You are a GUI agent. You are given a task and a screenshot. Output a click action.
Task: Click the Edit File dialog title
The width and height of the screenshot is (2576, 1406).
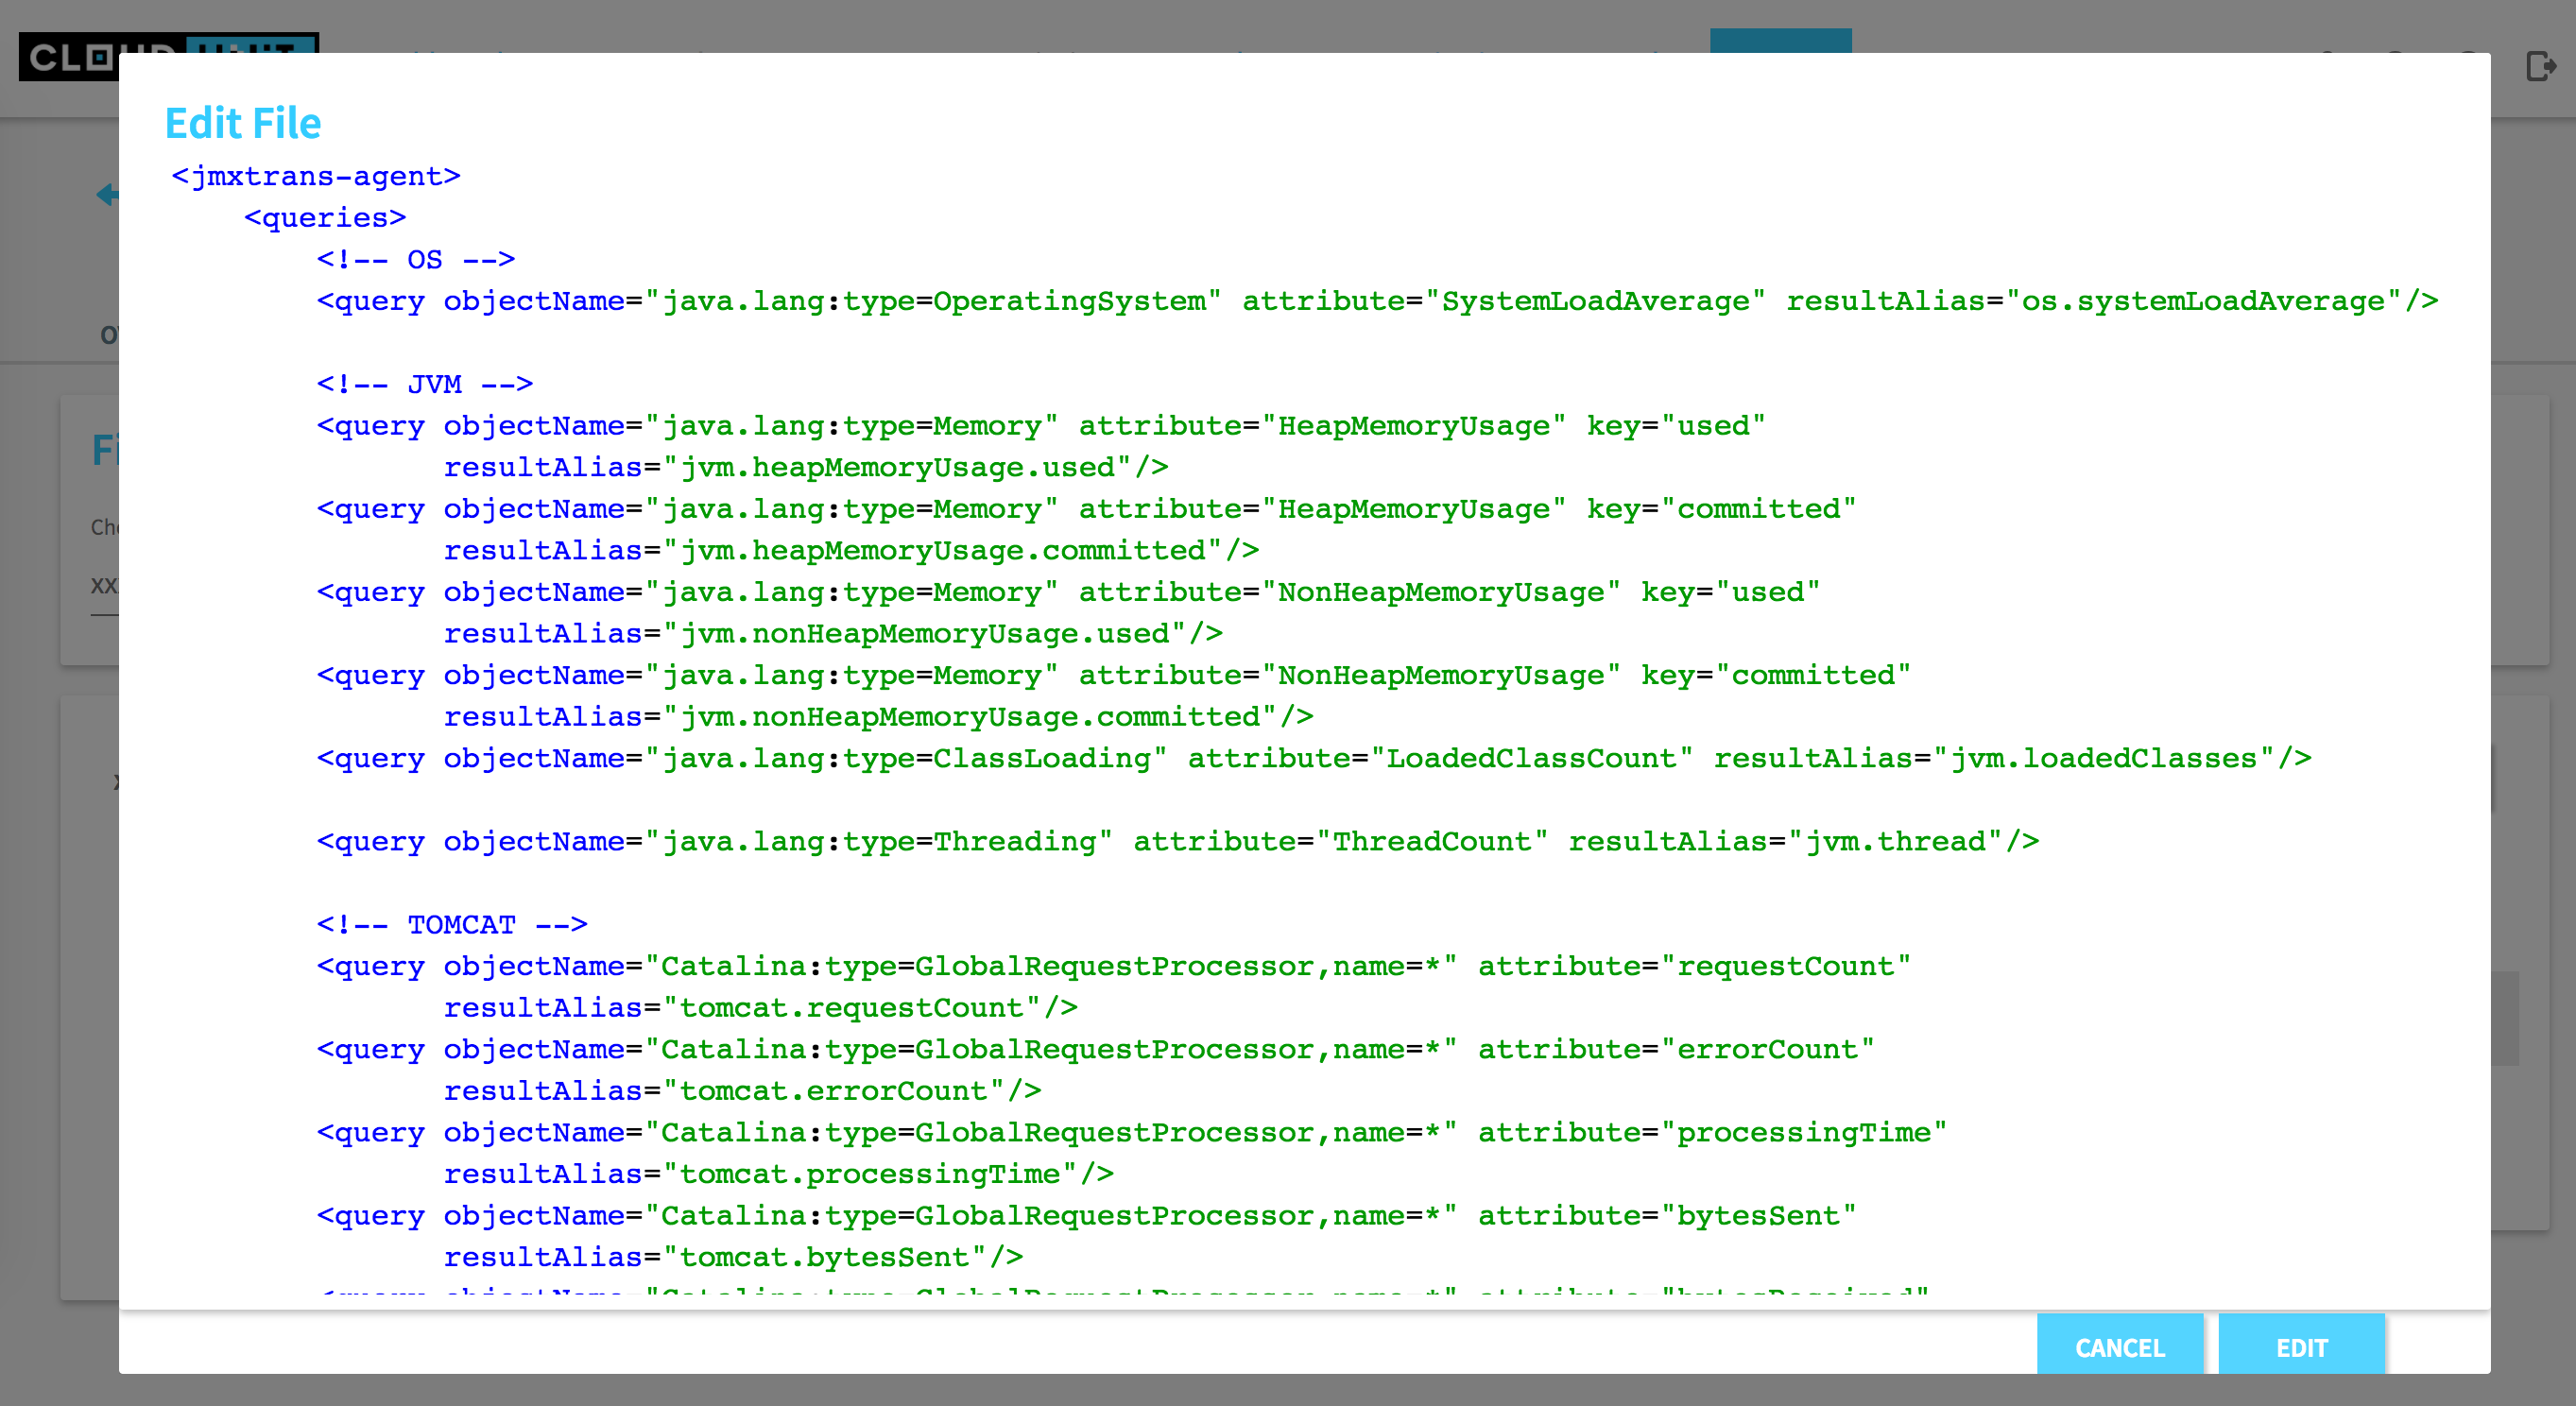[x=243, y=123]
